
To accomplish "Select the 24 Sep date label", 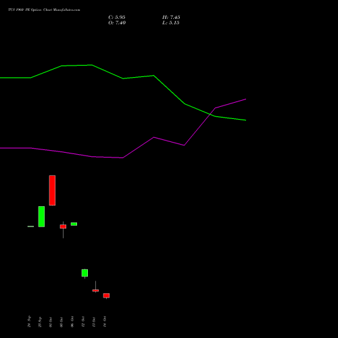I will 29,322.
